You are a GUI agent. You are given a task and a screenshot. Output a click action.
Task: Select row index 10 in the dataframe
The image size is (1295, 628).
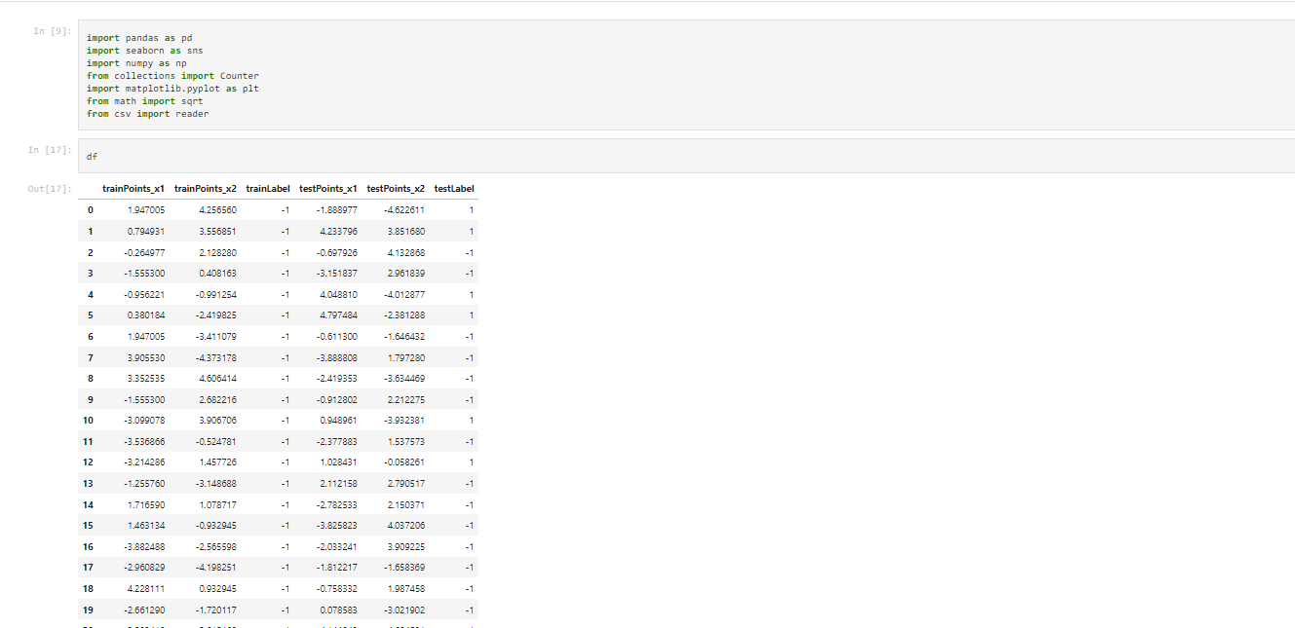(88, 420)
